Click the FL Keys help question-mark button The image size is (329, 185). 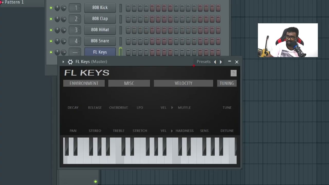(233, 73)
